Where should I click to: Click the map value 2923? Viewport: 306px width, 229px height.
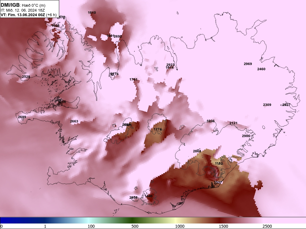point(170,65)
